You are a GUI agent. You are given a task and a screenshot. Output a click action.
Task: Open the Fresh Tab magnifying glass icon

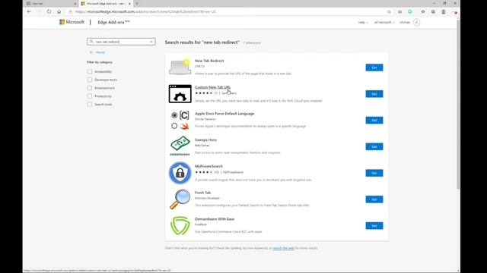180,199
